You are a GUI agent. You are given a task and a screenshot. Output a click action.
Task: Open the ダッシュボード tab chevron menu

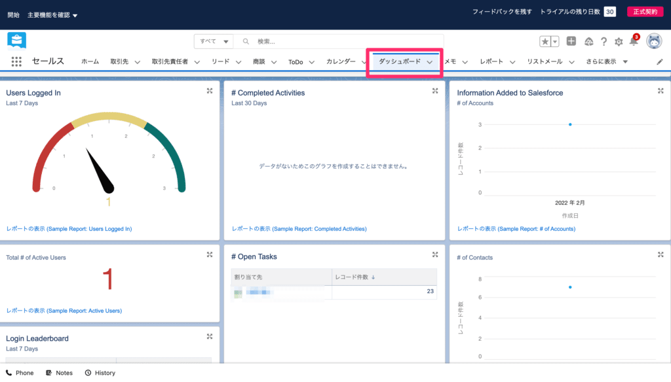click(x=430, y=62)
